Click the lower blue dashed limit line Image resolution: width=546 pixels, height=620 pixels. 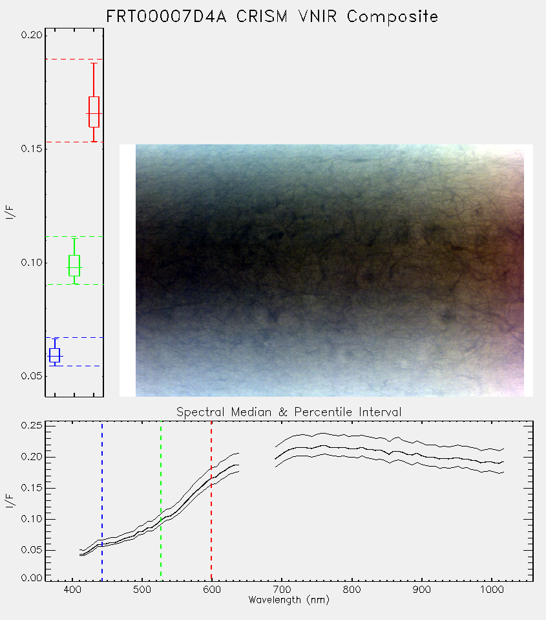tap(74, 366)
